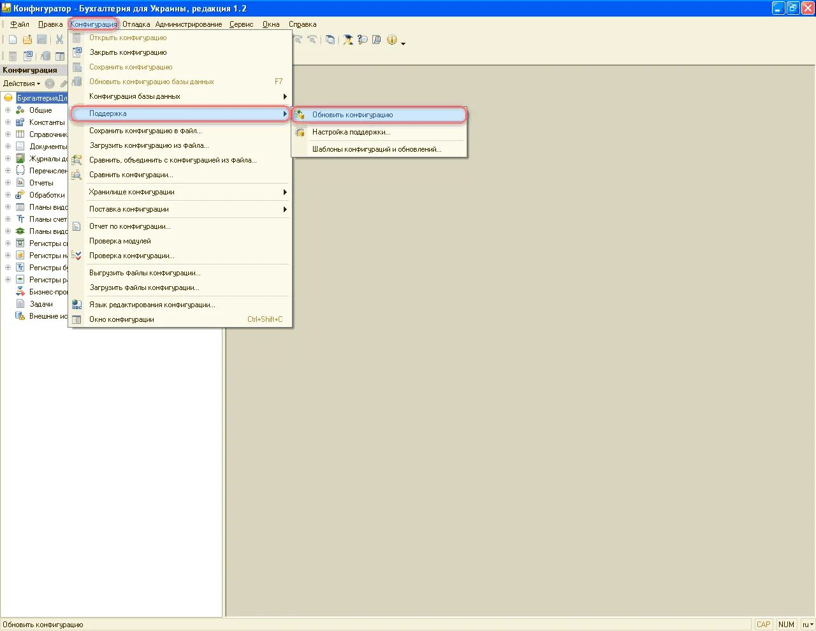Open the Правка menu
The height and width of the screenshot is (631, 816).
point(50,24)
